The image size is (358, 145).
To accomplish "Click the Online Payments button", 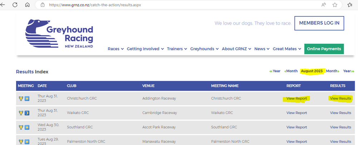I will [x=324, y=49].
